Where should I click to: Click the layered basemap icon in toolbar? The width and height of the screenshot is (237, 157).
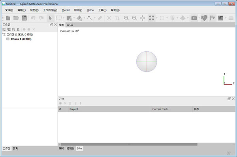click(231, 18)
